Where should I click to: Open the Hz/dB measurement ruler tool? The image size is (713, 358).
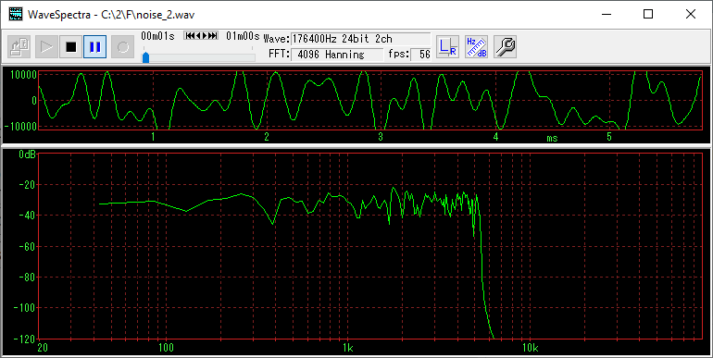click(x=477, y=47)
